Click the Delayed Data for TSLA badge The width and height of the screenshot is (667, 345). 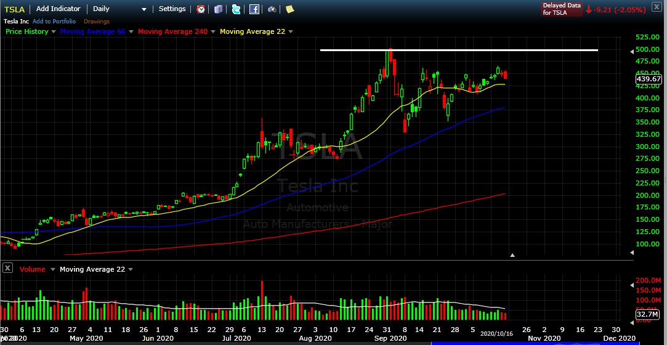pos(562,9)
